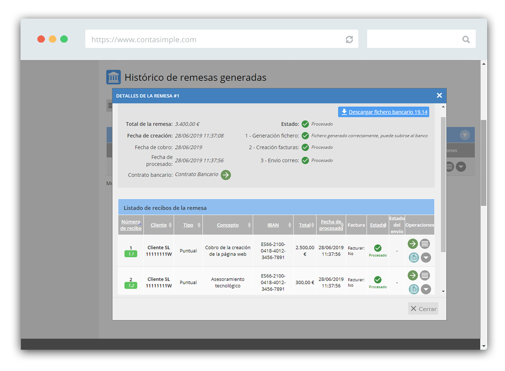Click the green check next to Estado
This screenshot has width=505, height=371.
[305, 124]
